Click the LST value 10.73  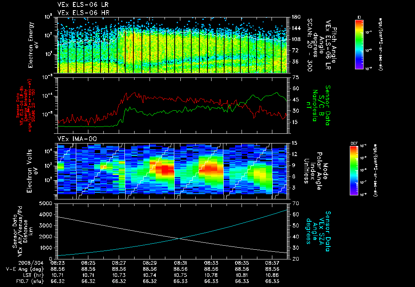(119, 275)
